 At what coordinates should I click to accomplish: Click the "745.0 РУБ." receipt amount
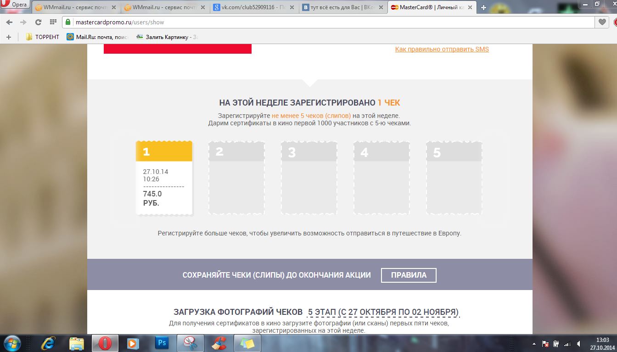click(x=152, y=198)
